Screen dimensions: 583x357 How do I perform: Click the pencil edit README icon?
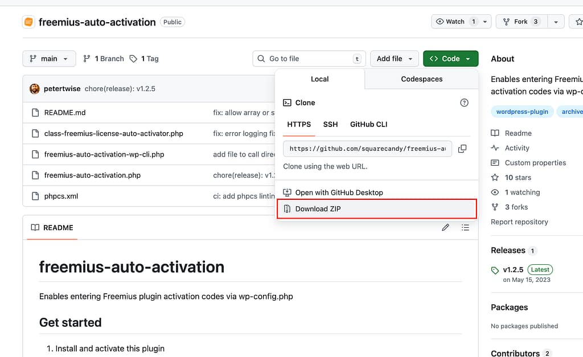445,227
